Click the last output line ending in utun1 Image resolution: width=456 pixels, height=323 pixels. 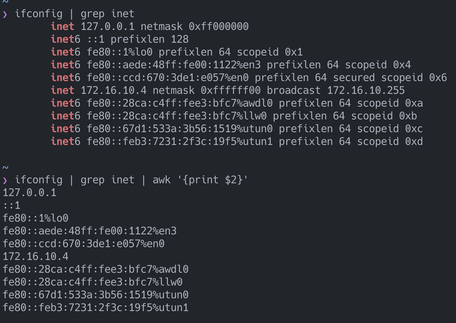click(x=95, y=307)
